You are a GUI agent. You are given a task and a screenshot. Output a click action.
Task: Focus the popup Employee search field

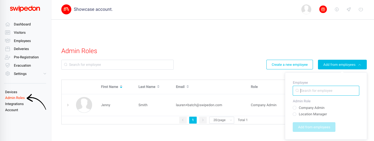coord(326,91)
